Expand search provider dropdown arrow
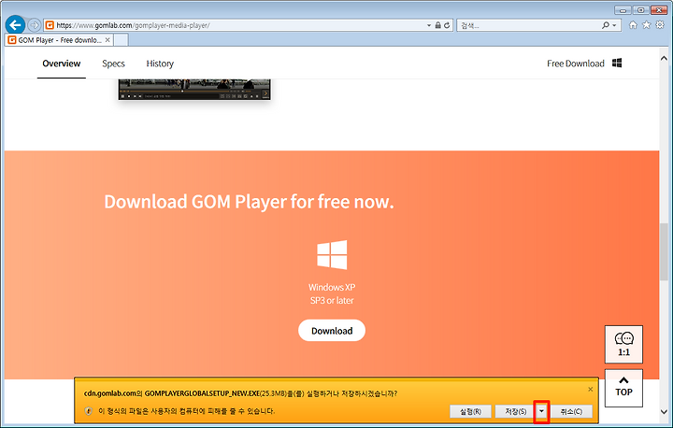This screenshot has width=673, height=428. (614, 25)
